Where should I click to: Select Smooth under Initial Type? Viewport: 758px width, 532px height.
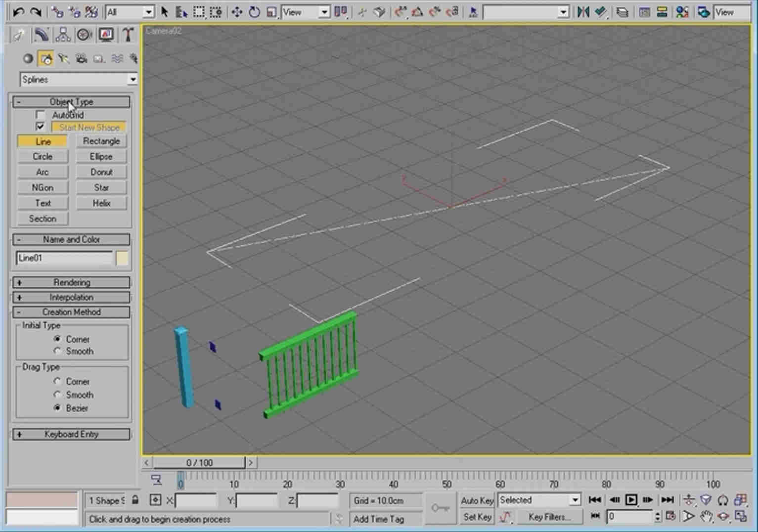pyautogui.click(x=57, y=351)
